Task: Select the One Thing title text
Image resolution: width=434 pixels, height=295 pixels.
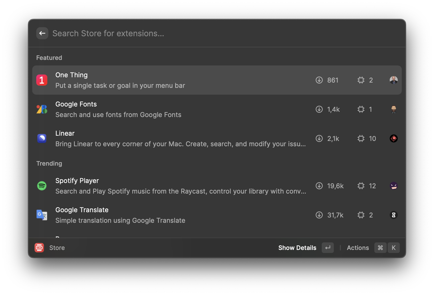Action: click(71, 75)
